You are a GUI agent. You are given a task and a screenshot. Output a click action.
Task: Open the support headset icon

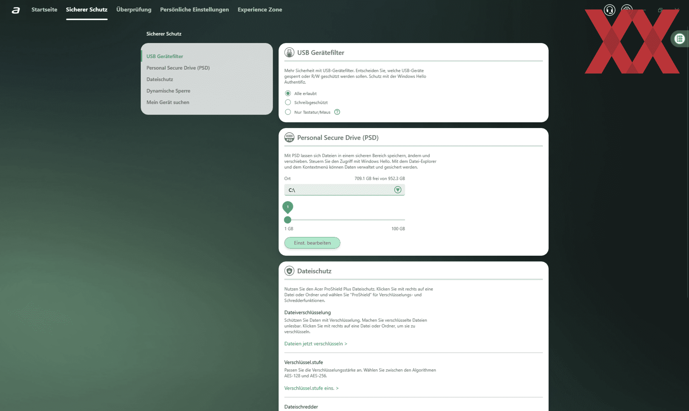click(x=609, y=10)
